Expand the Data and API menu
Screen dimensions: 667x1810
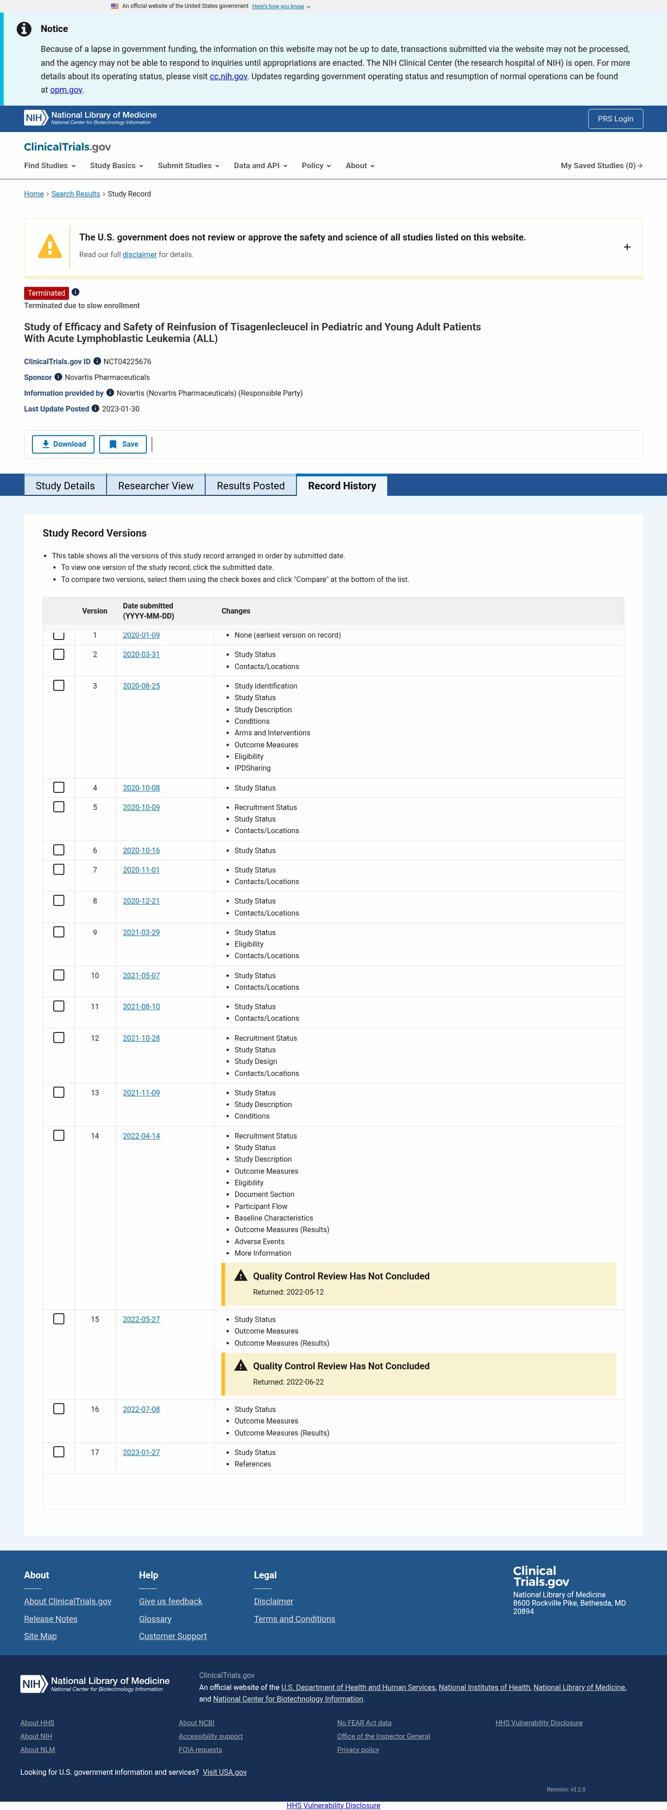click(260, 166)
